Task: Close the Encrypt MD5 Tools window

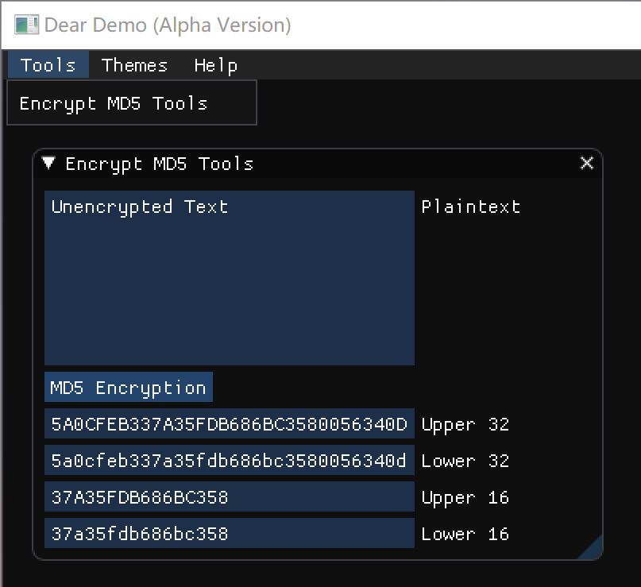Action: coord(587,163)
